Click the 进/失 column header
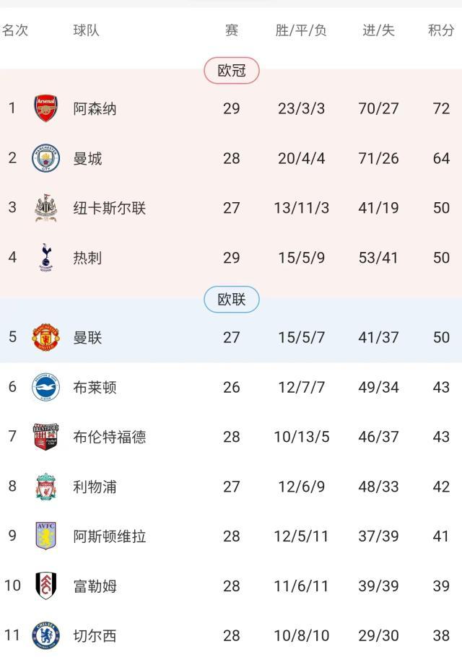 pyautogui.click(x=378, y=30)
